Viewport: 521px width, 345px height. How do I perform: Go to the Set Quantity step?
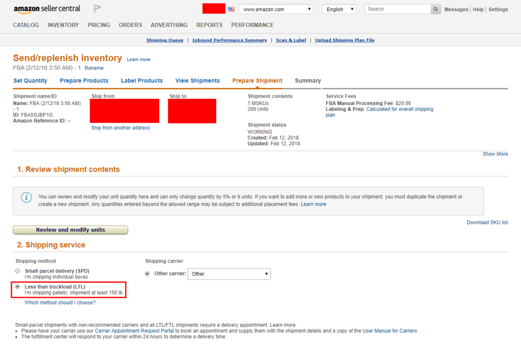point(30,81)
